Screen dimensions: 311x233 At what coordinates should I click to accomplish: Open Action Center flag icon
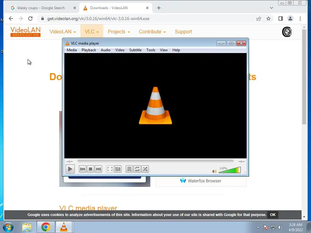(265, 227)
